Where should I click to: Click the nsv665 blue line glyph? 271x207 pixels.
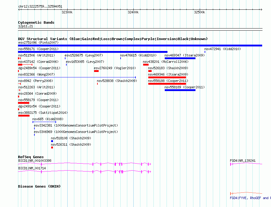pyautogui.click(x=44, y=122)
